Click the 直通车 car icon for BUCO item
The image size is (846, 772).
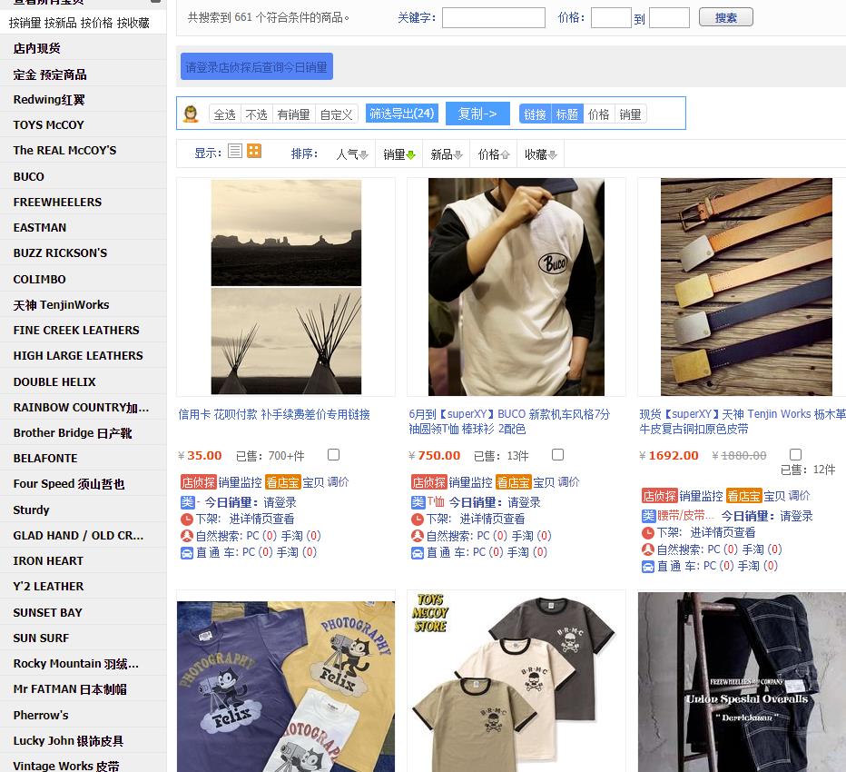pyautogui.click(x=418, y=553)
